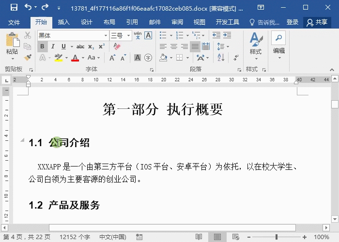Apply a bulleted list

point(163,35)
